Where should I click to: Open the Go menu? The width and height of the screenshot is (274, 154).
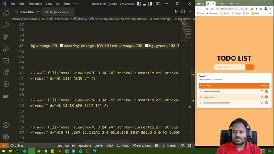(x=58, y=4)
